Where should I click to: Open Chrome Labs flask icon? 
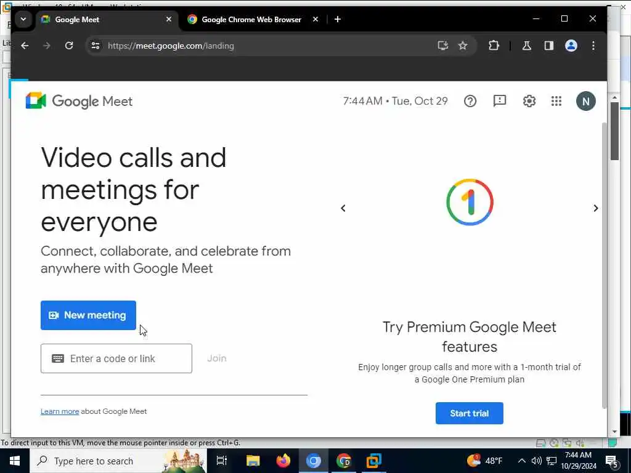[526, 46]
